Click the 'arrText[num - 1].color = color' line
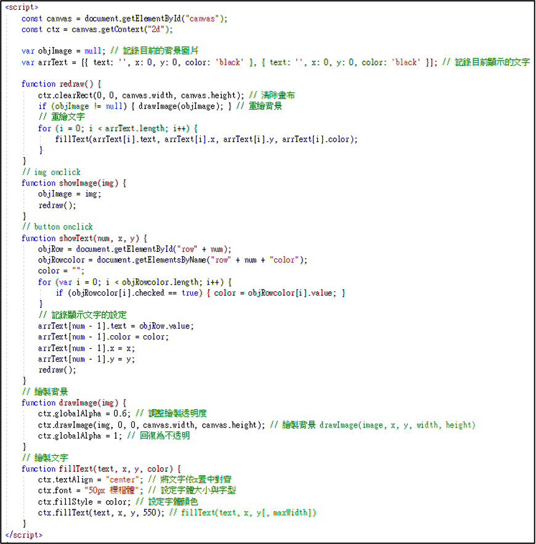536x544 pixels. pyautogui.click(x=104, y=337)
